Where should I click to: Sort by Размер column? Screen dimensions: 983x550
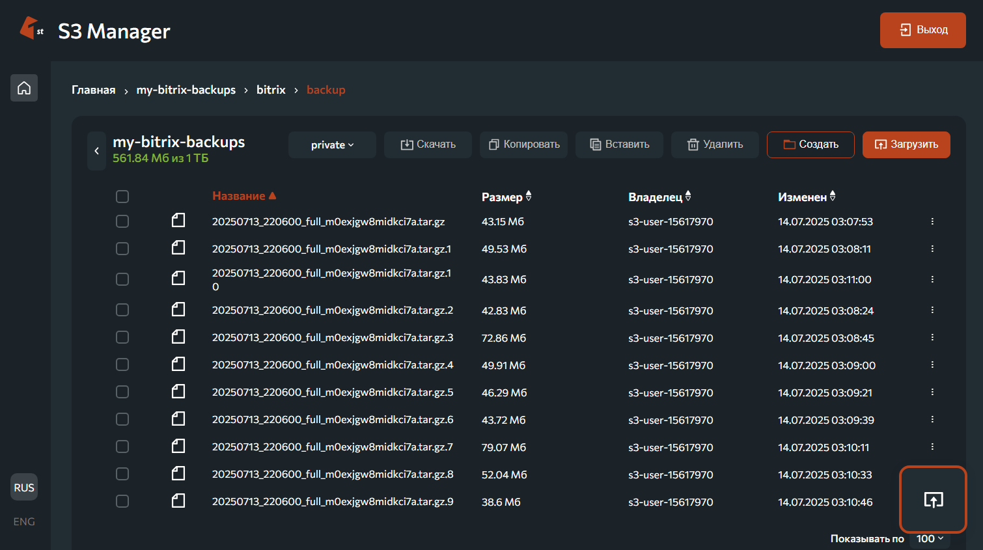point(506,197)
